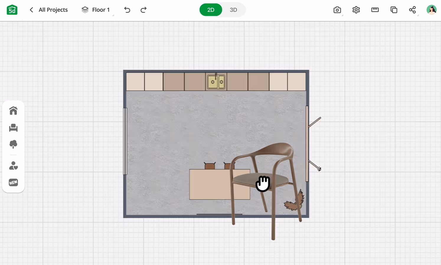This screenshot has height=265, width=441.
Task: Undo the last action
Action: coord(127,10)
